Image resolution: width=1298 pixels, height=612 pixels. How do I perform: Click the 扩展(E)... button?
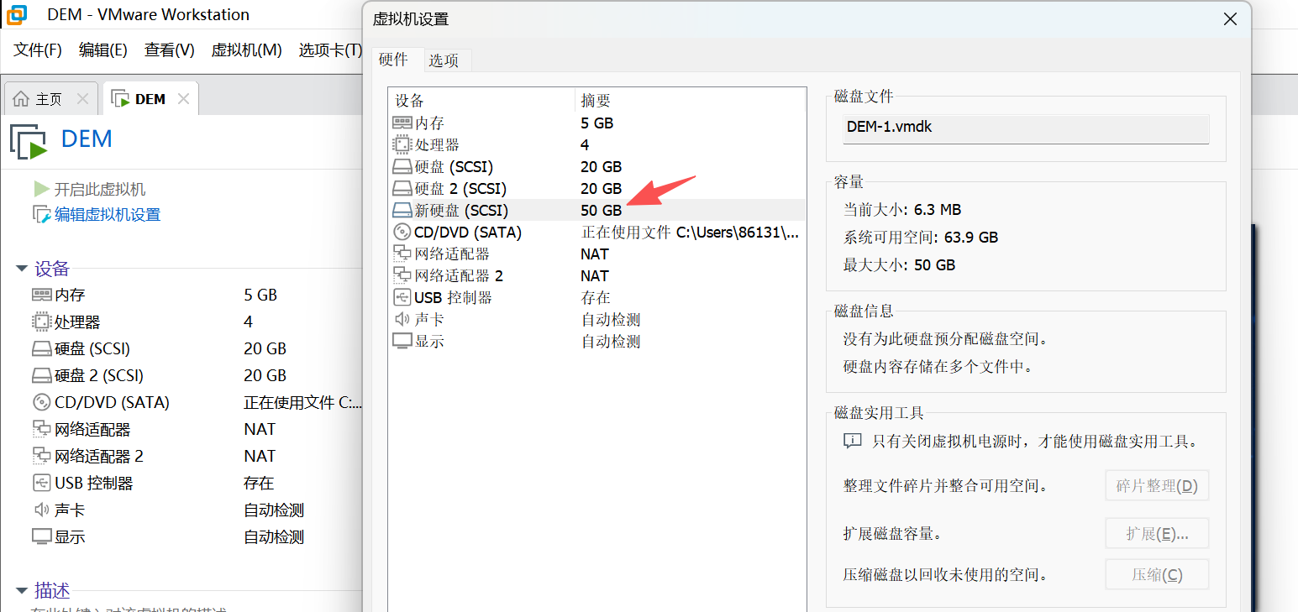pos(1157,533)
